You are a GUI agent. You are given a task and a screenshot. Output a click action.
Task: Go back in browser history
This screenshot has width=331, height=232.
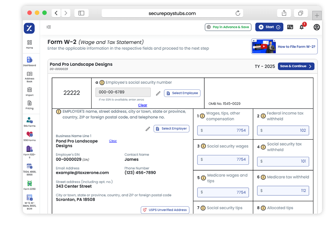click(56, 13)
